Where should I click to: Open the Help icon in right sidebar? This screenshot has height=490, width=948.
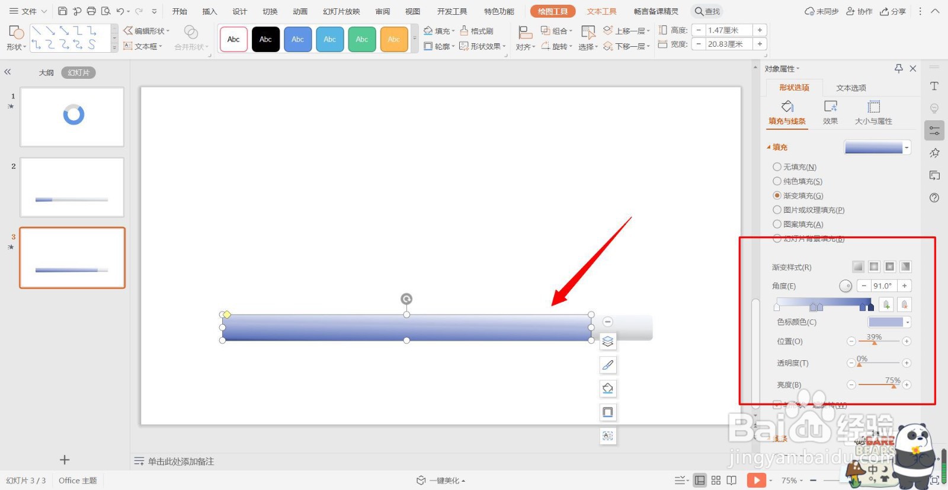[x=934, y=198]
